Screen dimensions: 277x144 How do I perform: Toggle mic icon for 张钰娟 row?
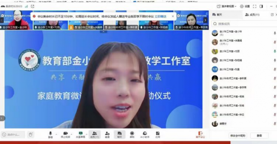[275, 60]
